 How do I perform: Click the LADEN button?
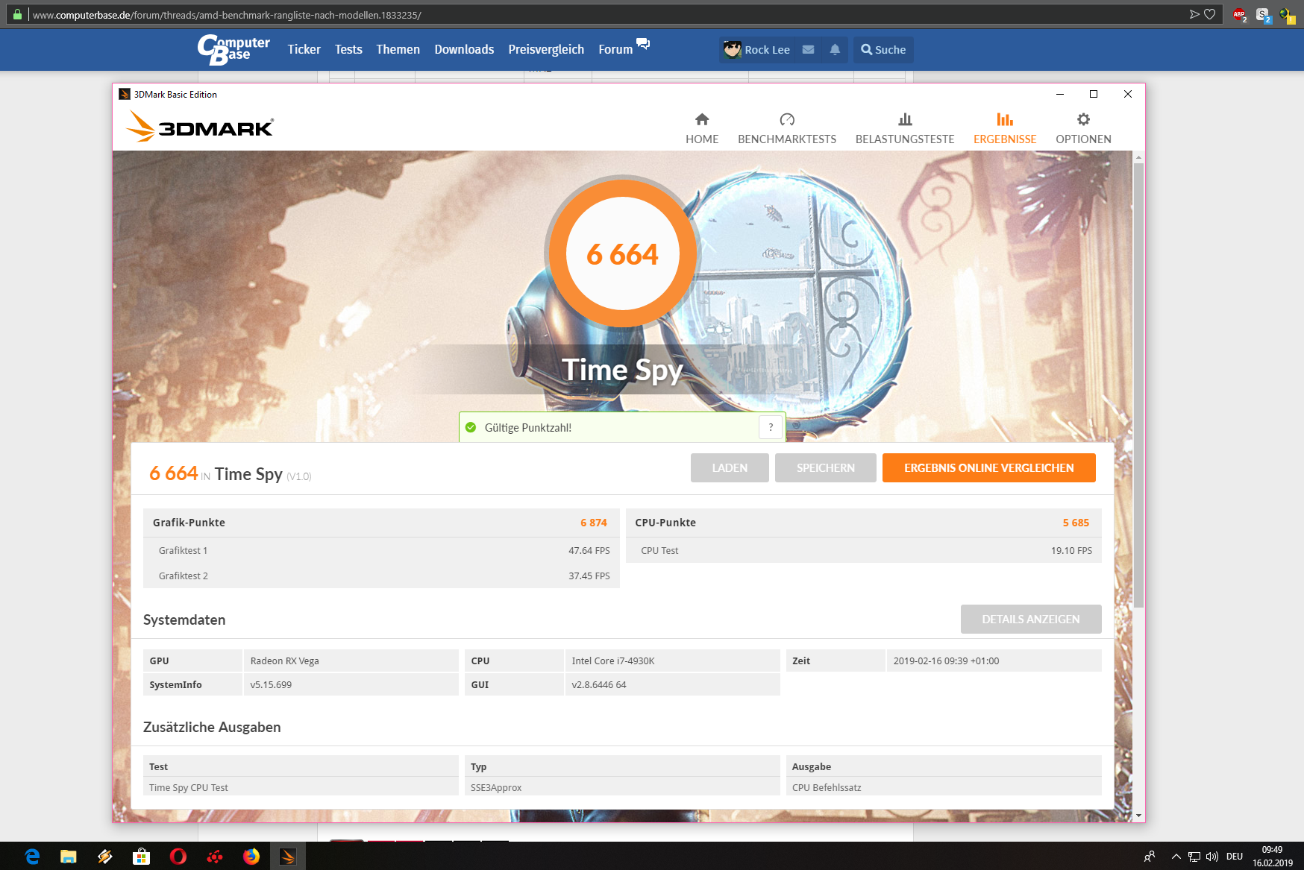730,468
